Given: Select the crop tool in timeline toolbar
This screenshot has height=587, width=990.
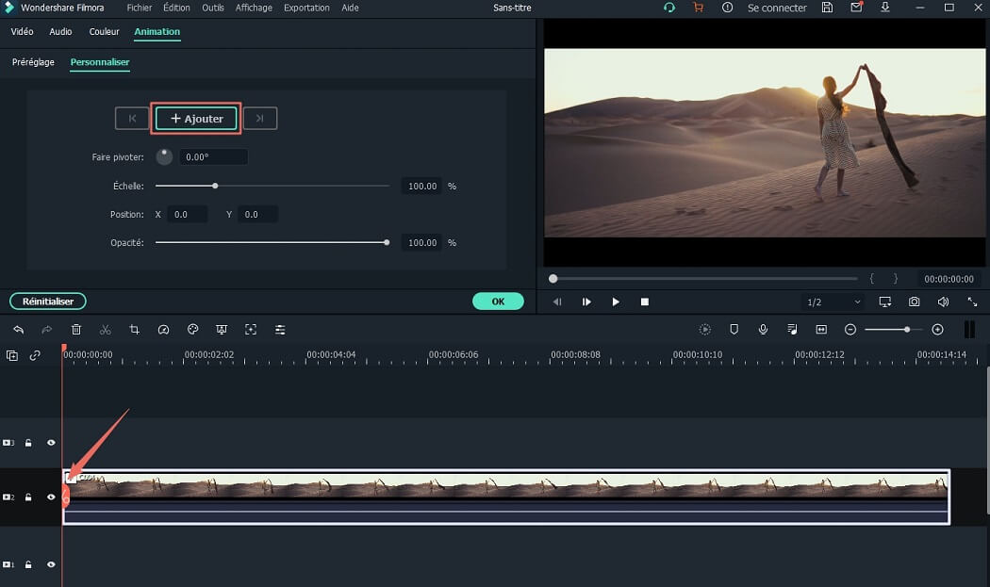Looking at the screenshot, I should (x=135, y=330).
